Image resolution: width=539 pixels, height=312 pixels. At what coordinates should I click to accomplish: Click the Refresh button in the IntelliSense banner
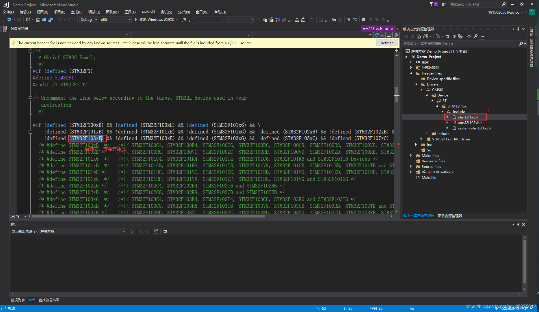(387, 43)
